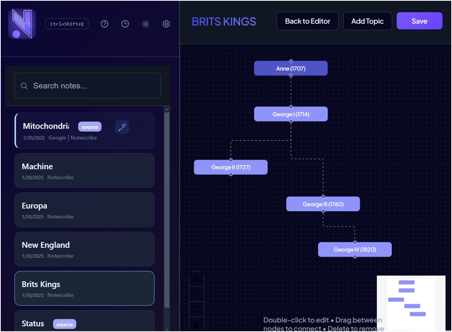Screen dimensions: 452x332
Task: Click the connection icon on the Mitochondria card
Action: [x=122, y=127]
